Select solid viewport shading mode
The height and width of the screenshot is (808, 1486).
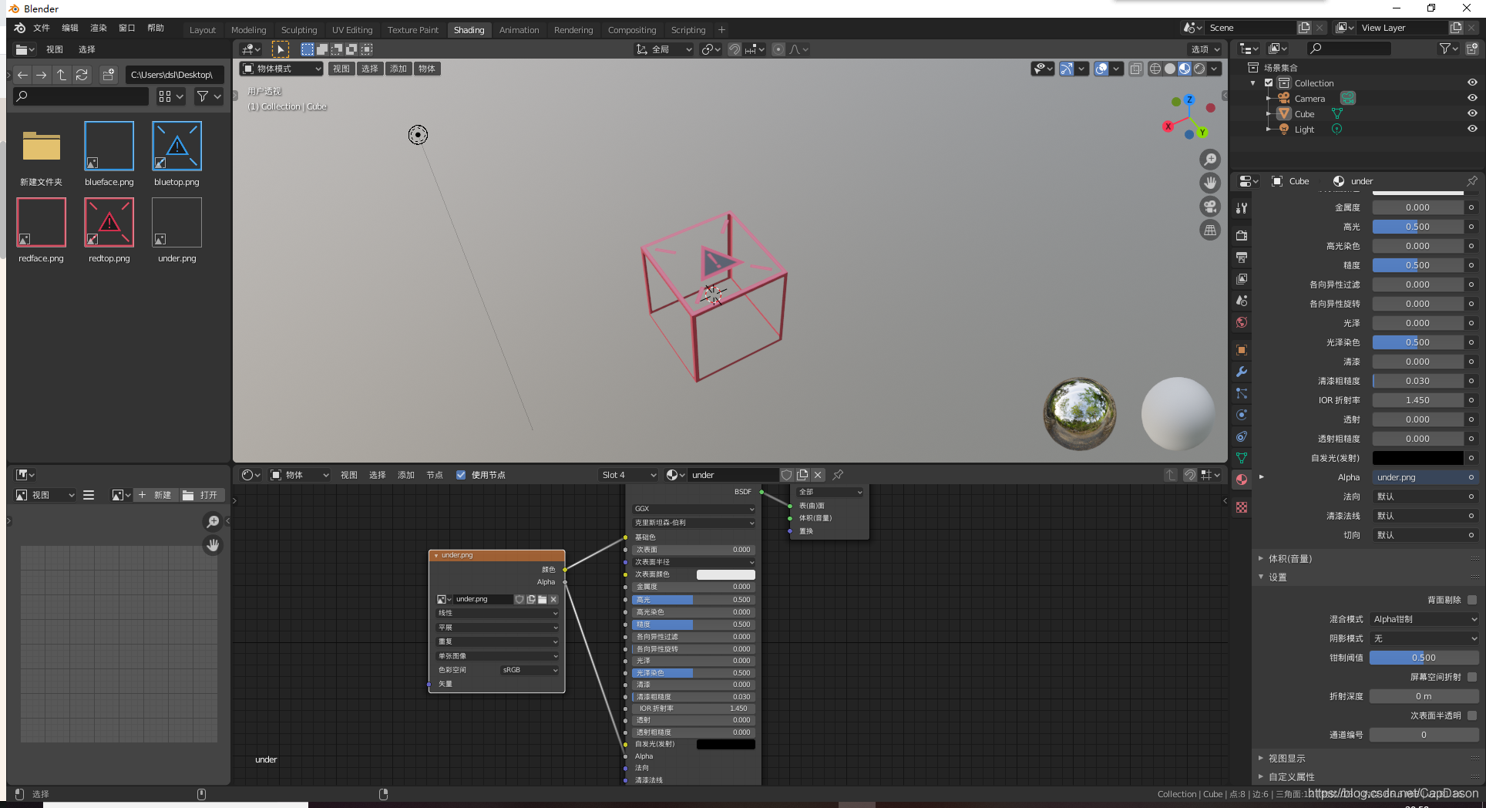coord(1170,69)
